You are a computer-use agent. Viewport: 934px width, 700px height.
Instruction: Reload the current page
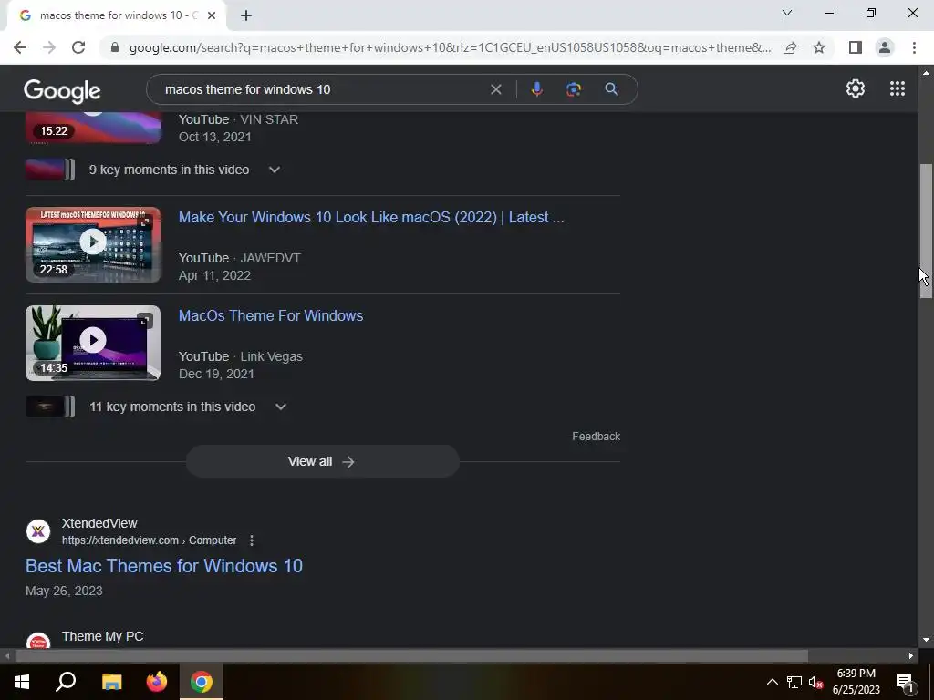coord(78,47)
